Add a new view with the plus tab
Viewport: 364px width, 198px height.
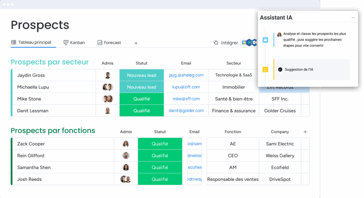pyautogui.click(x=136, y=43)
